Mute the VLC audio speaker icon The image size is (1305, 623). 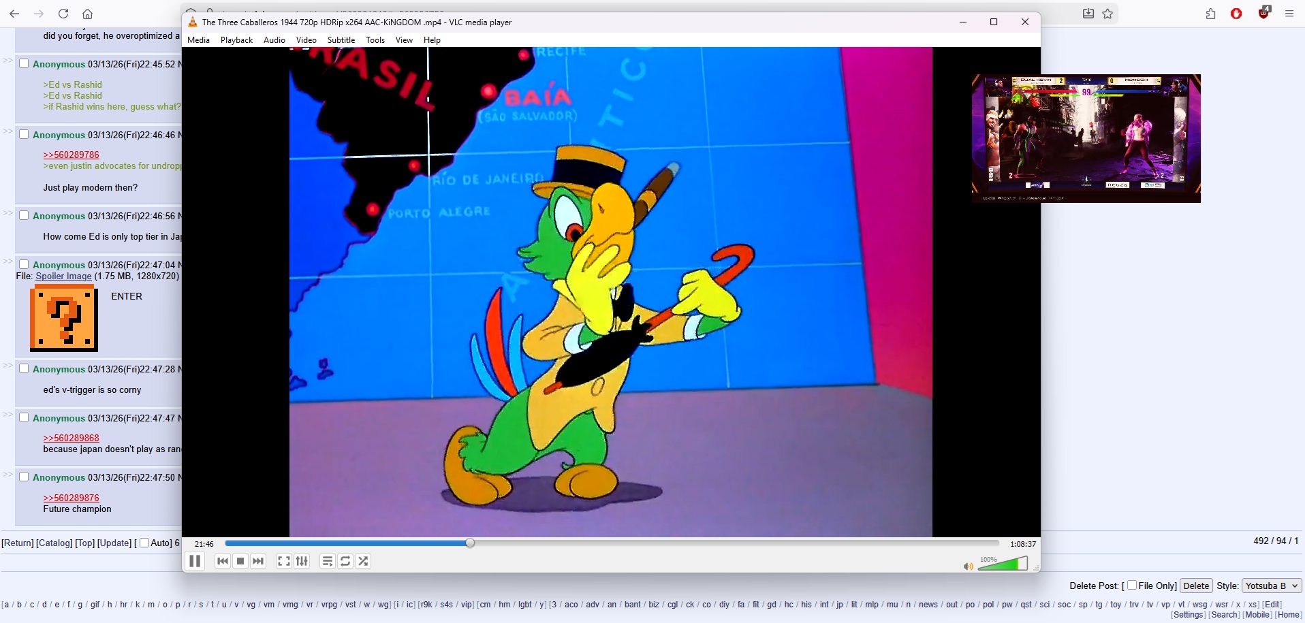(x=968, y=566)
